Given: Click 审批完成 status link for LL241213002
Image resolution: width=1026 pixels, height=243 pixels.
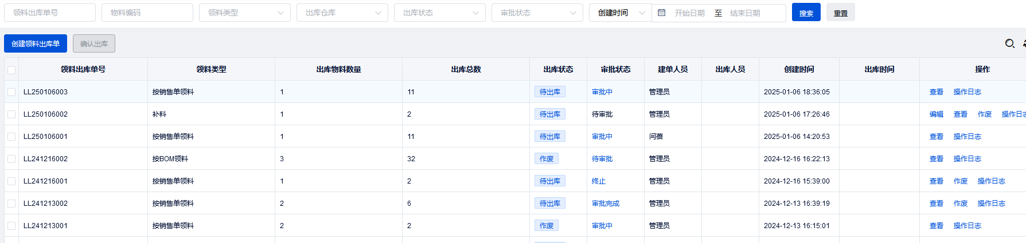Looking at the screenshot, I should (605, 204).
